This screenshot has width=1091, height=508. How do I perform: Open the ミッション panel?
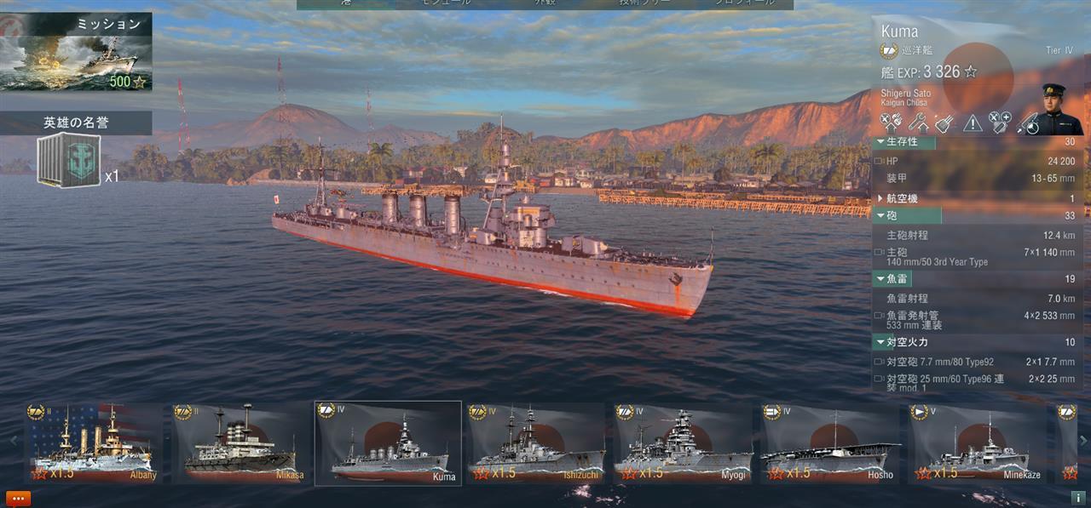point(76,52)
